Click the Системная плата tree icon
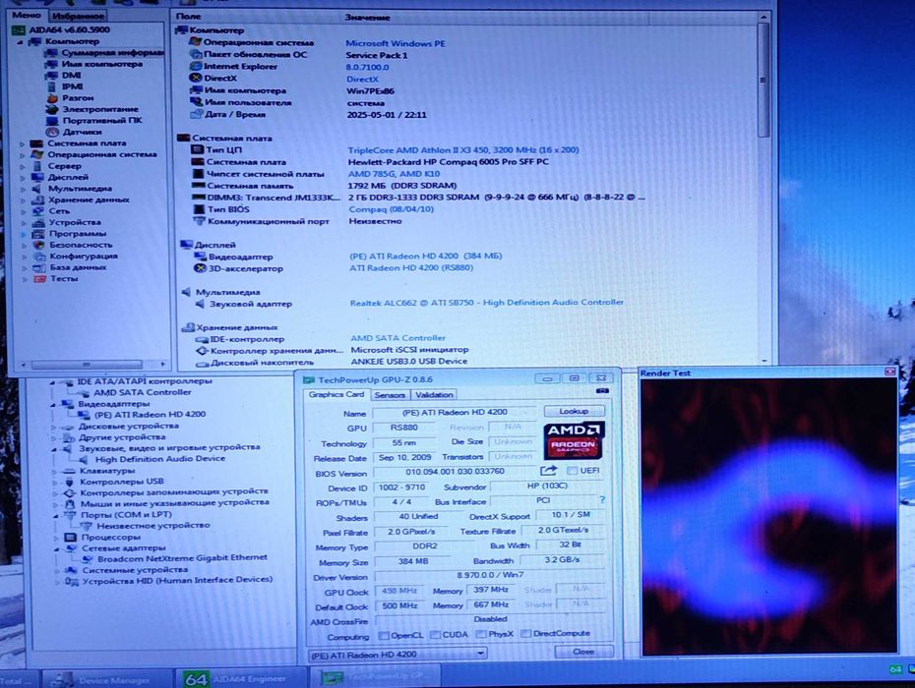This screenshot has width=915, height=688. [36, 143]
